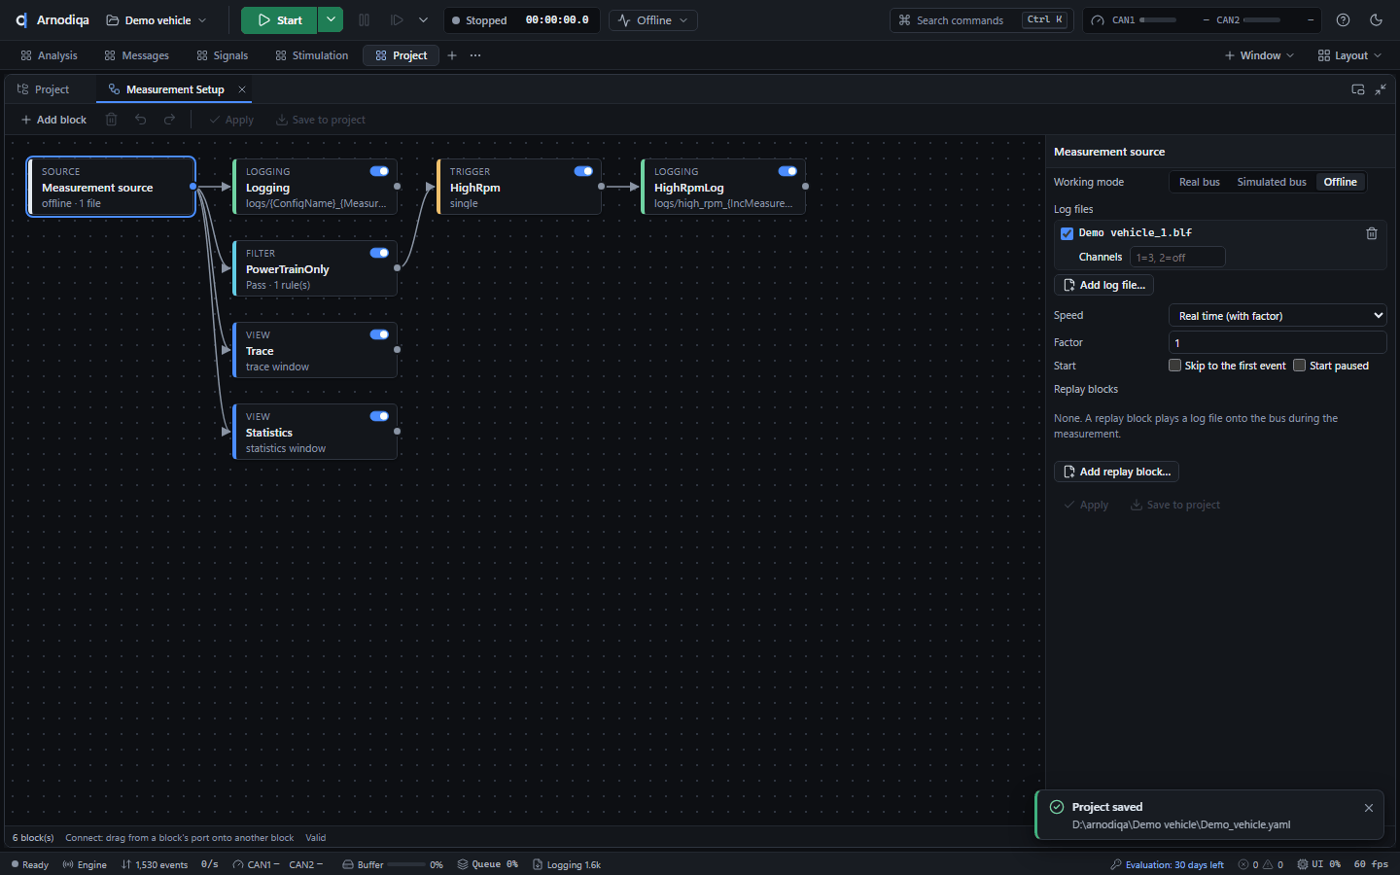Dismiss the Project saved notification
Screen dimensions: 1400x875
click(1369, 808)
